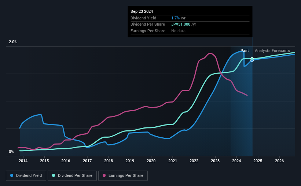Toggle the Dividend Yield legend button
The height and width of the screenshot is (186, 301).
(x=26, y=176)
